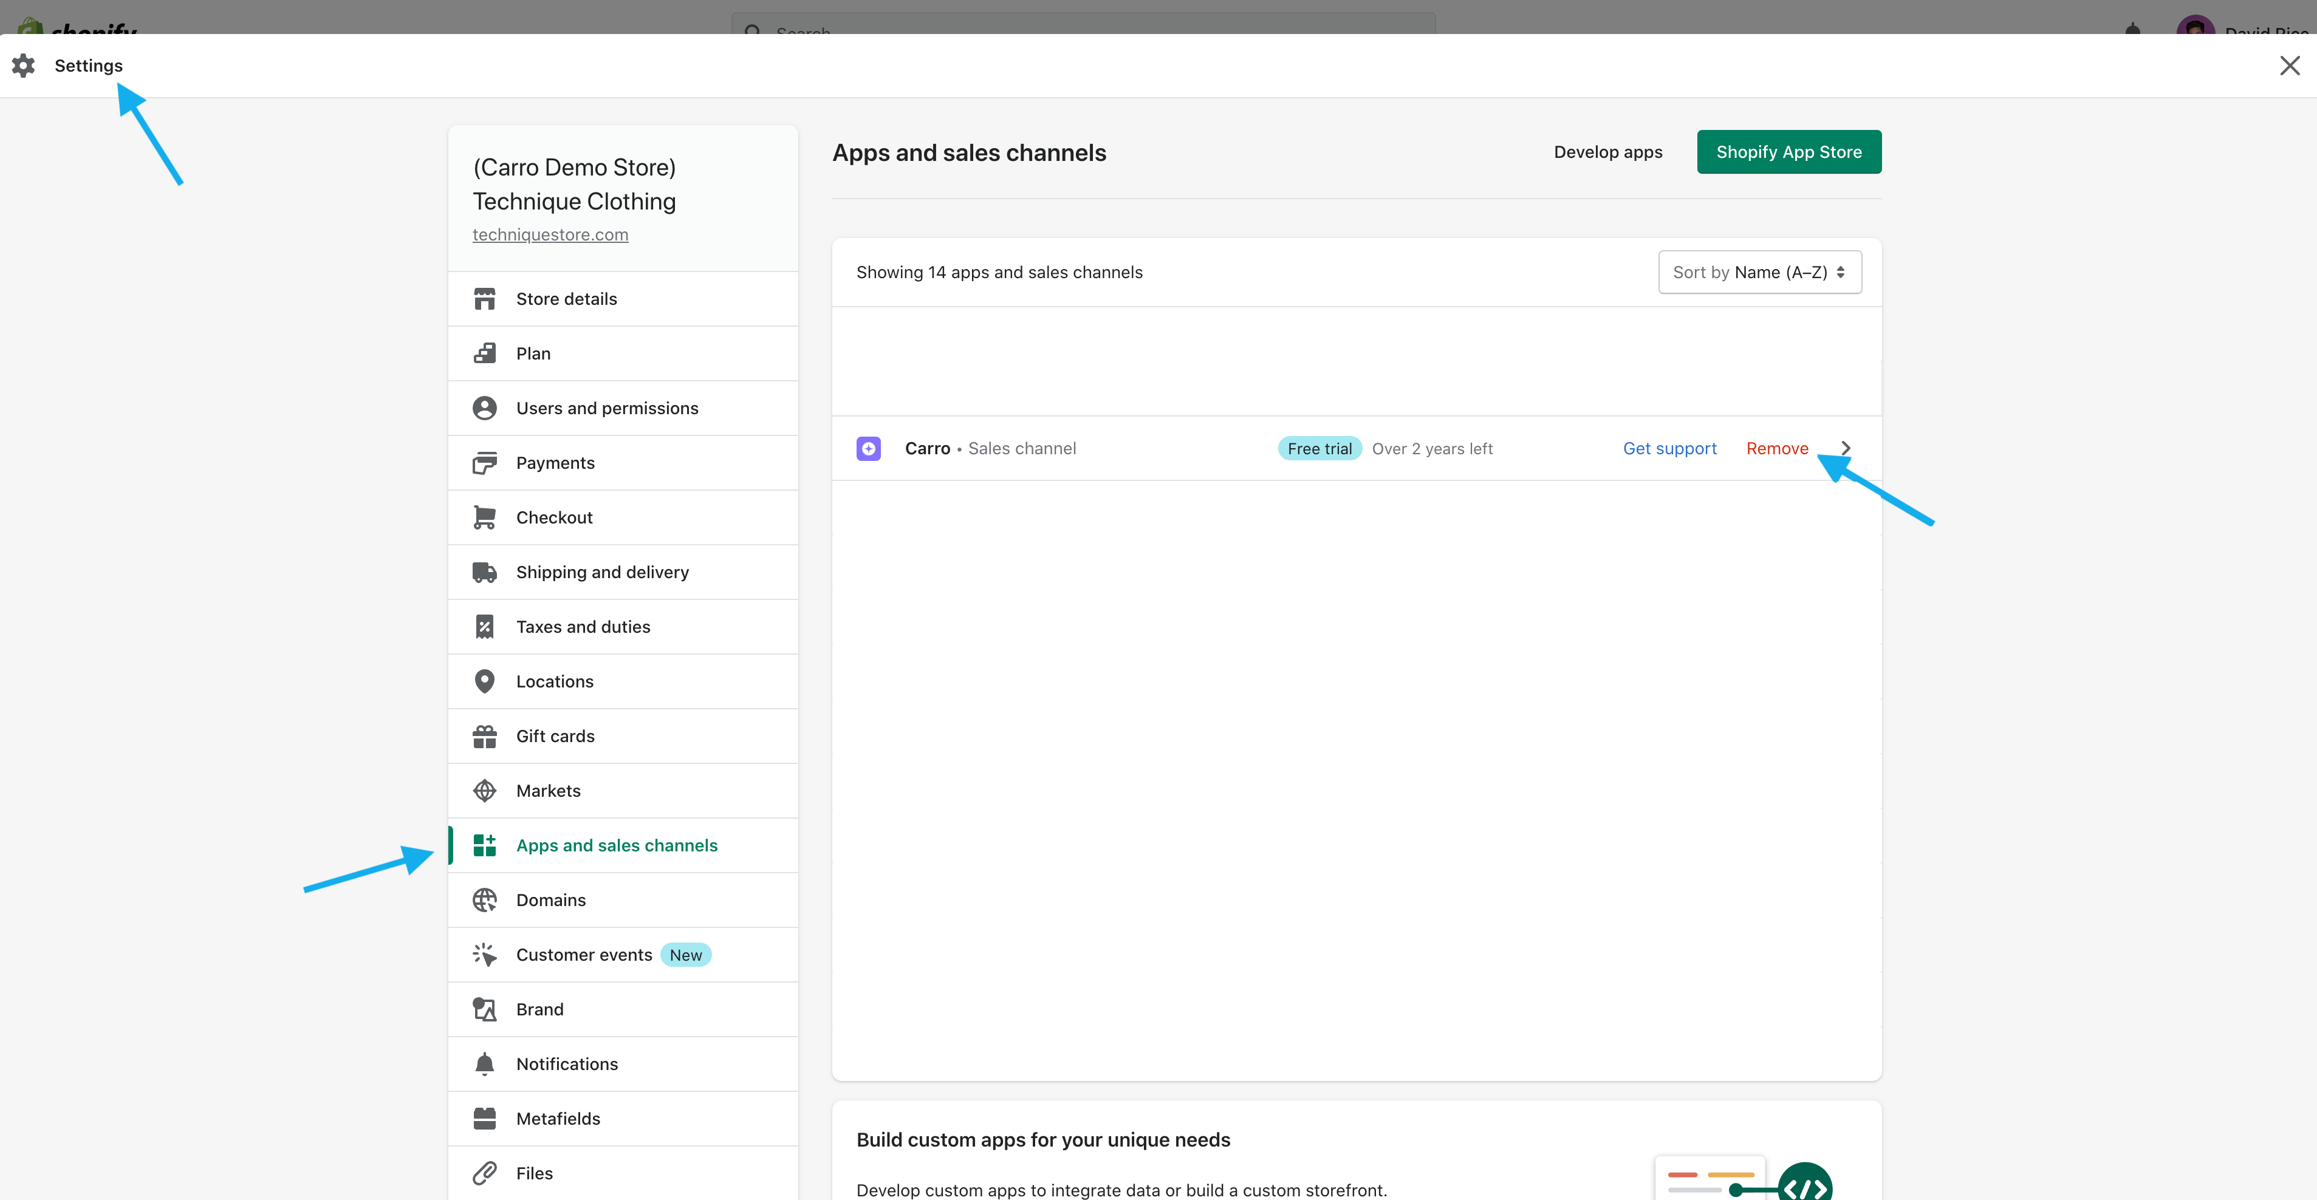Click the Shopify App Store button
The height and width of the screenshot is (1200, 2317).
click(1787, 152)
